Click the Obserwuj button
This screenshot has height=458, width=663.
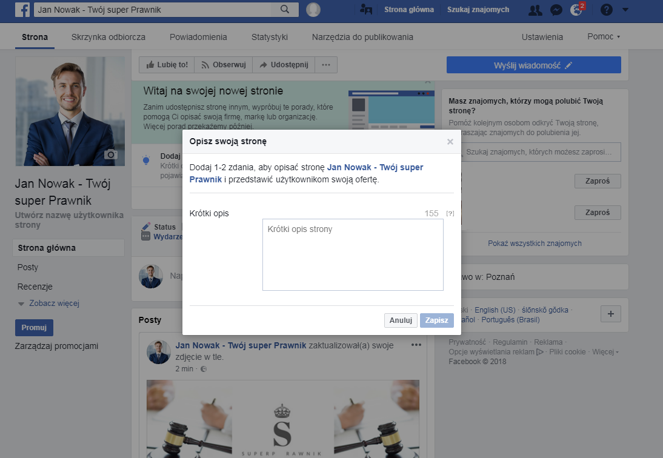click(223, 65)
